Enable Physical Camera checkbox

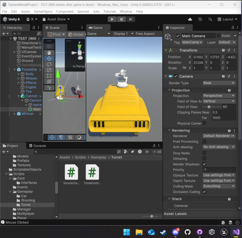(204, 123)
